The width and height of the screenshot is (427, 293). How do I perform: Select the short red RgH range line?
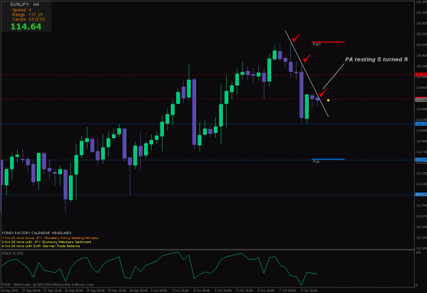tap(328, 42)
